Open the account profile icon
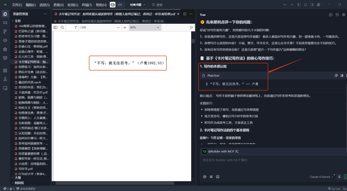The width and height of the screenshot is (347, 191). click(x=318, y=5)
